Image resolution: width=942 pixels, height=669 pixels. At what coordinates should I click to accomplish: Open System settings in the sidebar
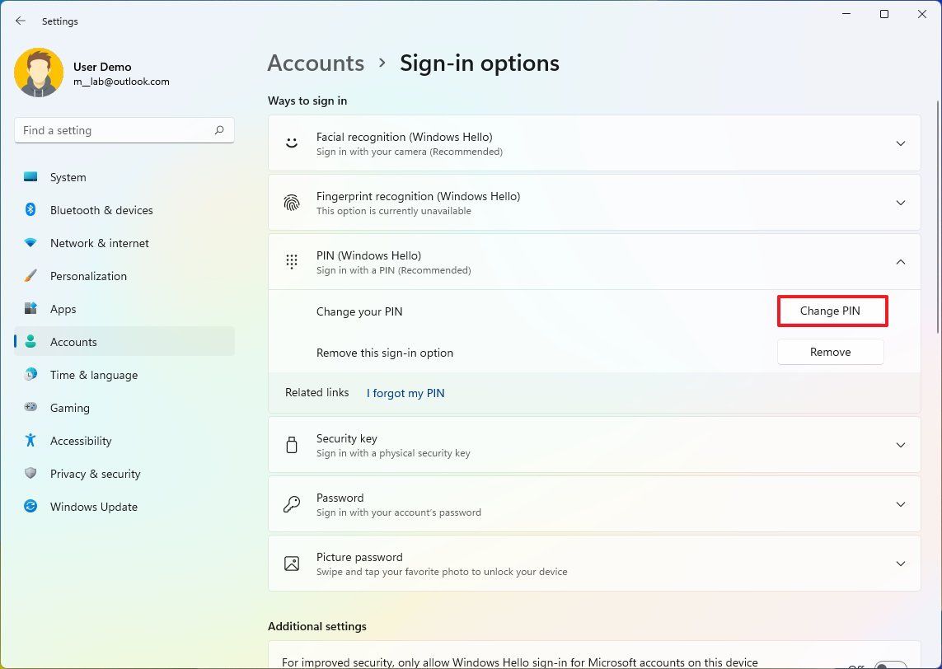(68, 177)
